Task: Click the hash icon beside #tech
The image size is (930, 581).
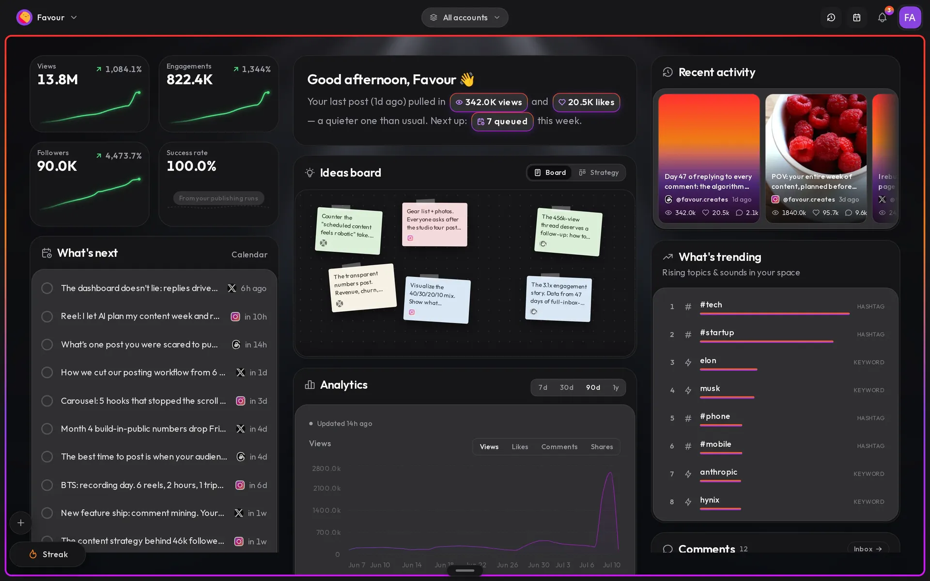Action: tap(688, 306)
